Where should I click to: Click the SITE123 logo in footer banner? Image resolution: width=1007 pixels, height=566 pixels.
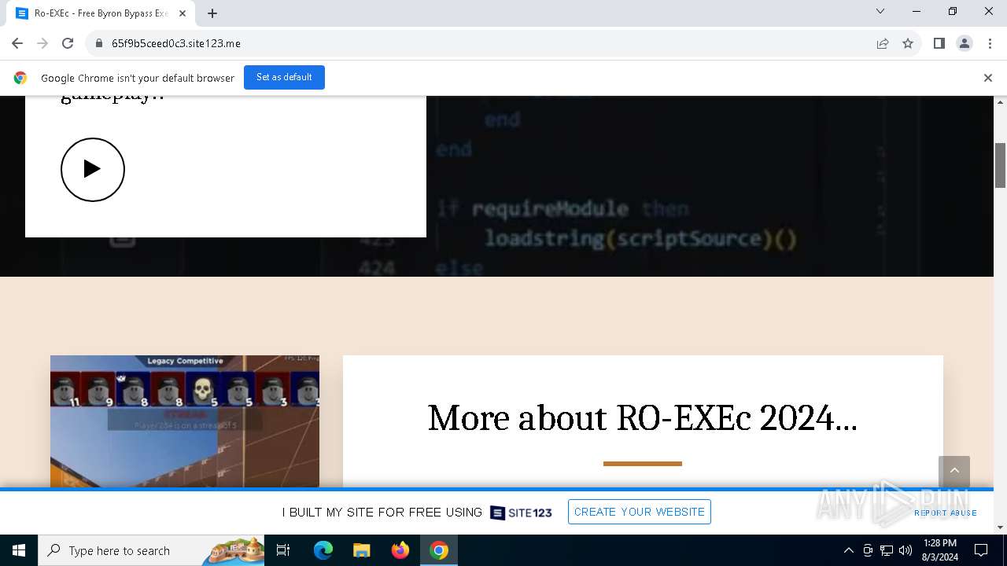click(521, 513)
